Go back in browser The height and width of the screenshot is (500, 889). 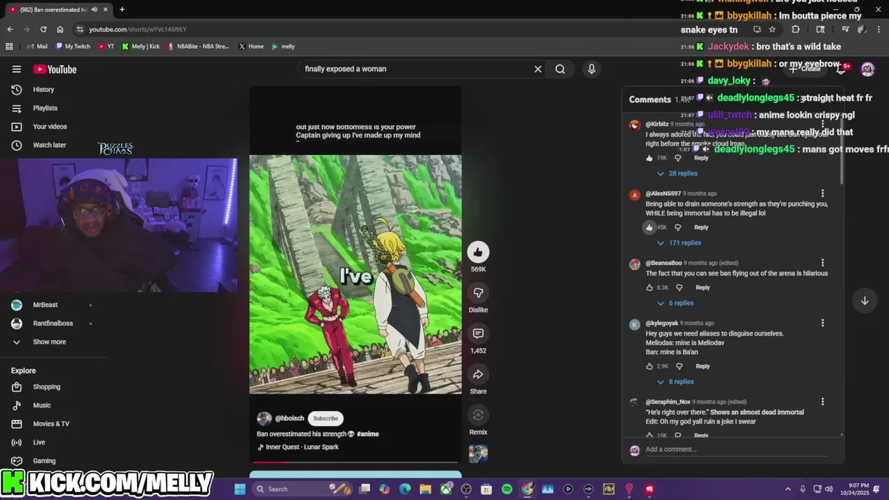coord(10,29)
